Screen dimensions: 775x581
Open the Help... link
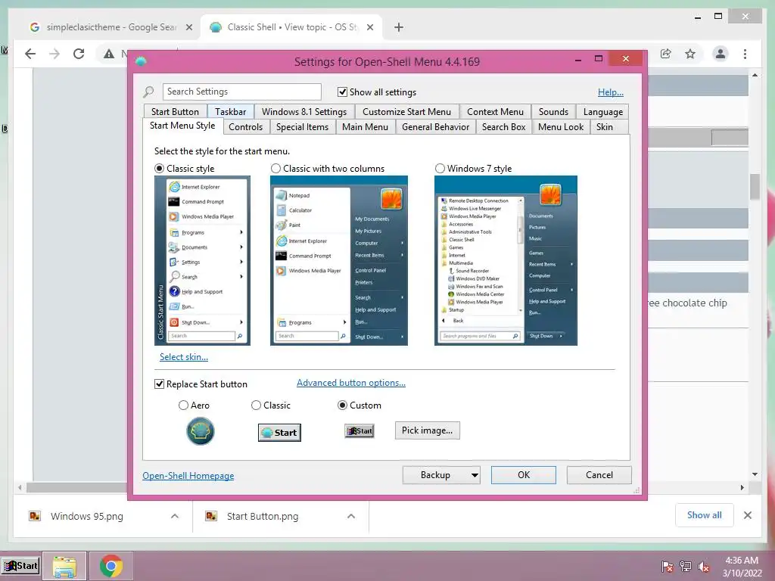pyautogui.click(x=611, y=92)
